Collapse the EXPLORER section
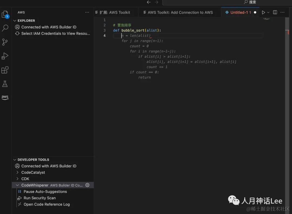 (15, 21)
